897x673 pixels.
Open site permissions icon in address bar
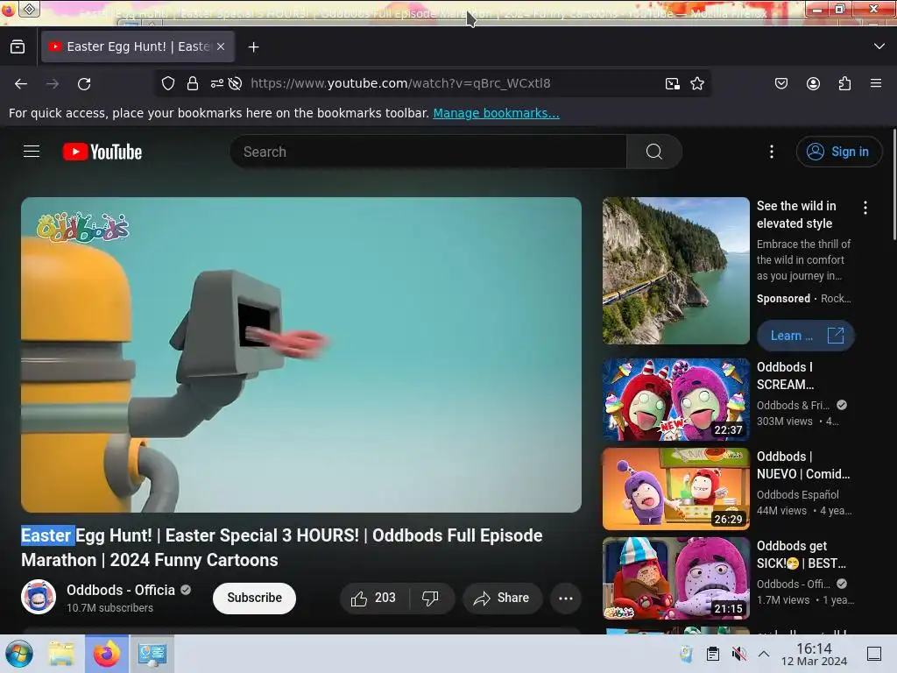217,83
